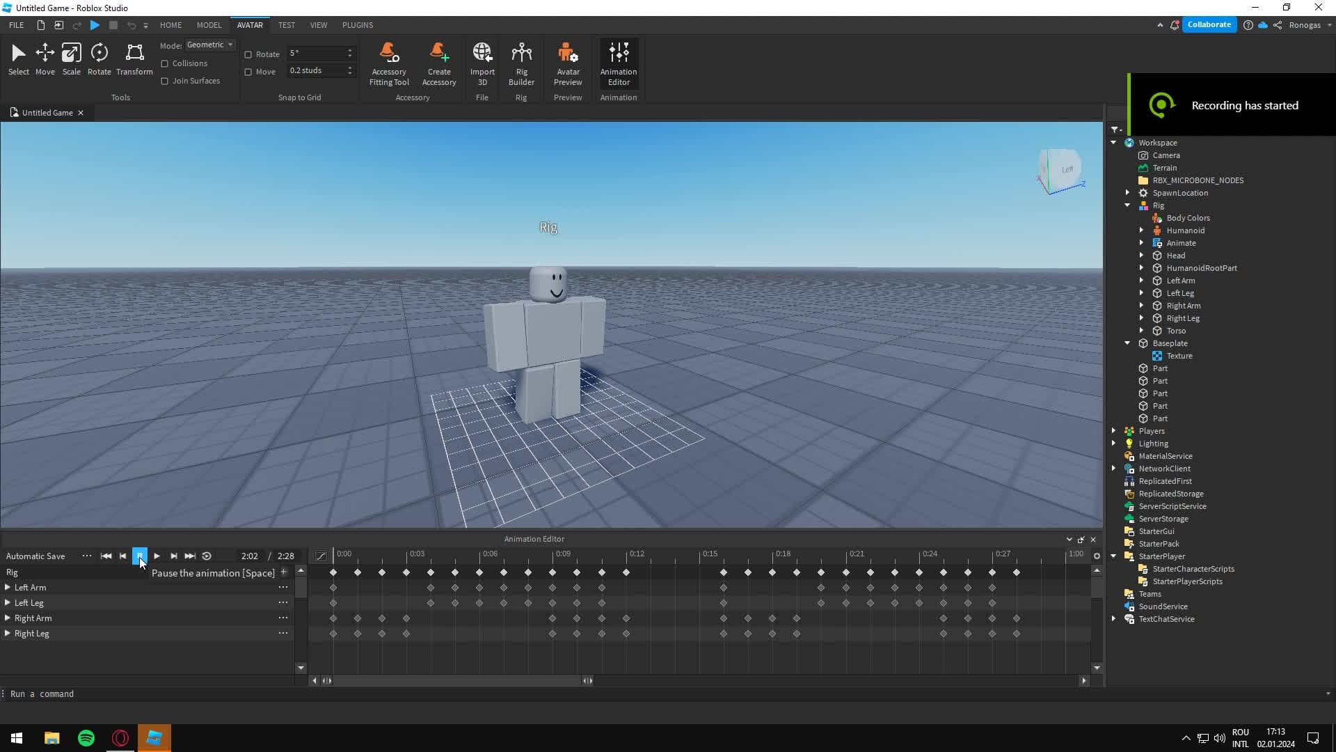
Task: Check the Rotate snap checkbox
Action: click(248, 54)
